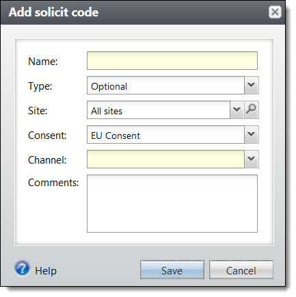Click inside the Comments text area
This screenshot has width=296, height=297.
pos(172,203)
